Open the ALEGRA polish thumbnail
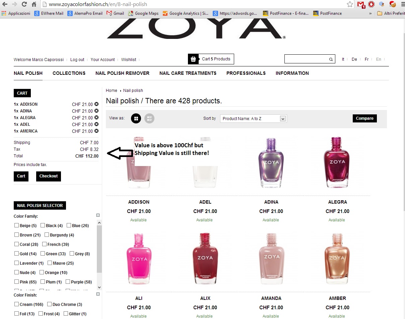This screenshot has height=319, width=405. point(337,163)
